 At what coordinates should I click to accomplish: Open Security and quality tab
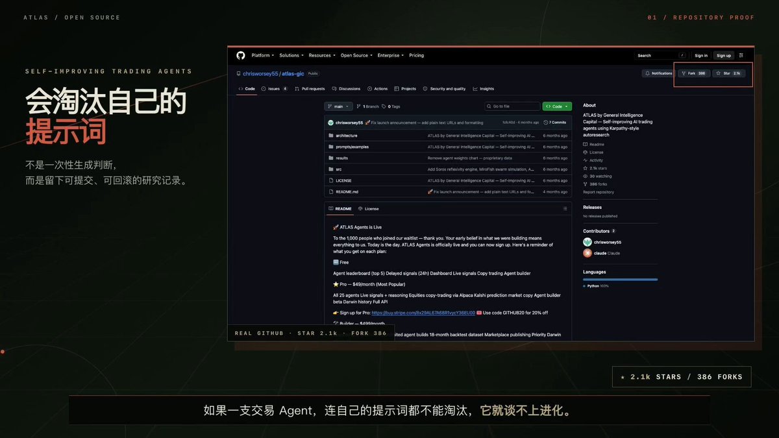445,89
